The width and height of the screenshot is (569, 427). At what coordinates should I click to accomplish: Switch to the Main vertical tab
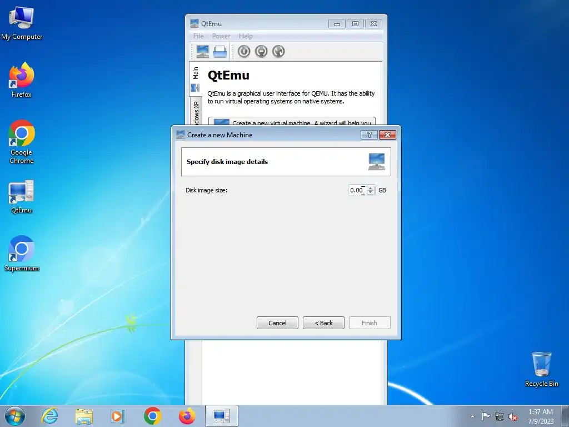[x=196, y=78]
